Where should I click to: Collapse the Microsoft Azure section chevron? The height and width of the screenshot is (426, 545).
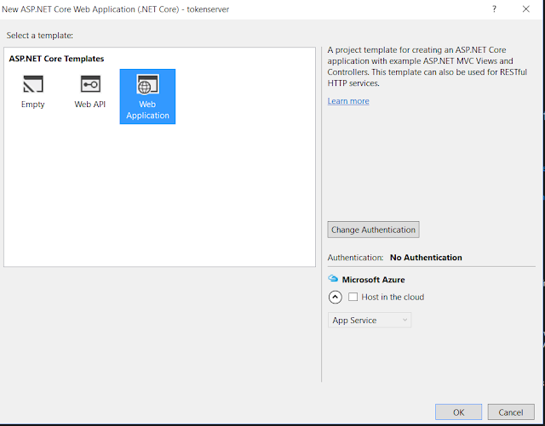(x=335, y=298)
